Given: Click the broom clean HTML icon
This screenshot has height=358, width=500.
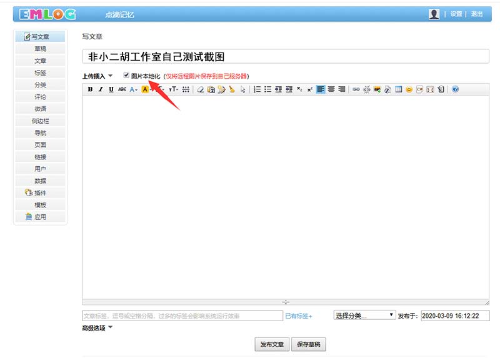Looking at the screenshot, I should pos(232,89).
